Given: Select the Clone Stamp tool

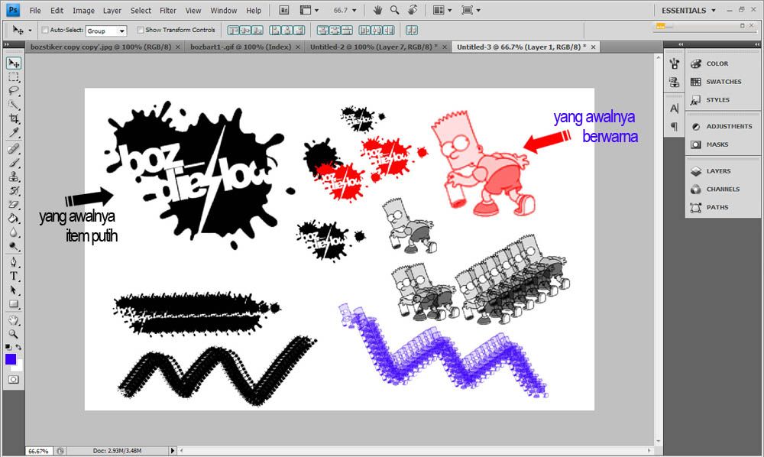Looking at the screenshot, I should point(13,177).
